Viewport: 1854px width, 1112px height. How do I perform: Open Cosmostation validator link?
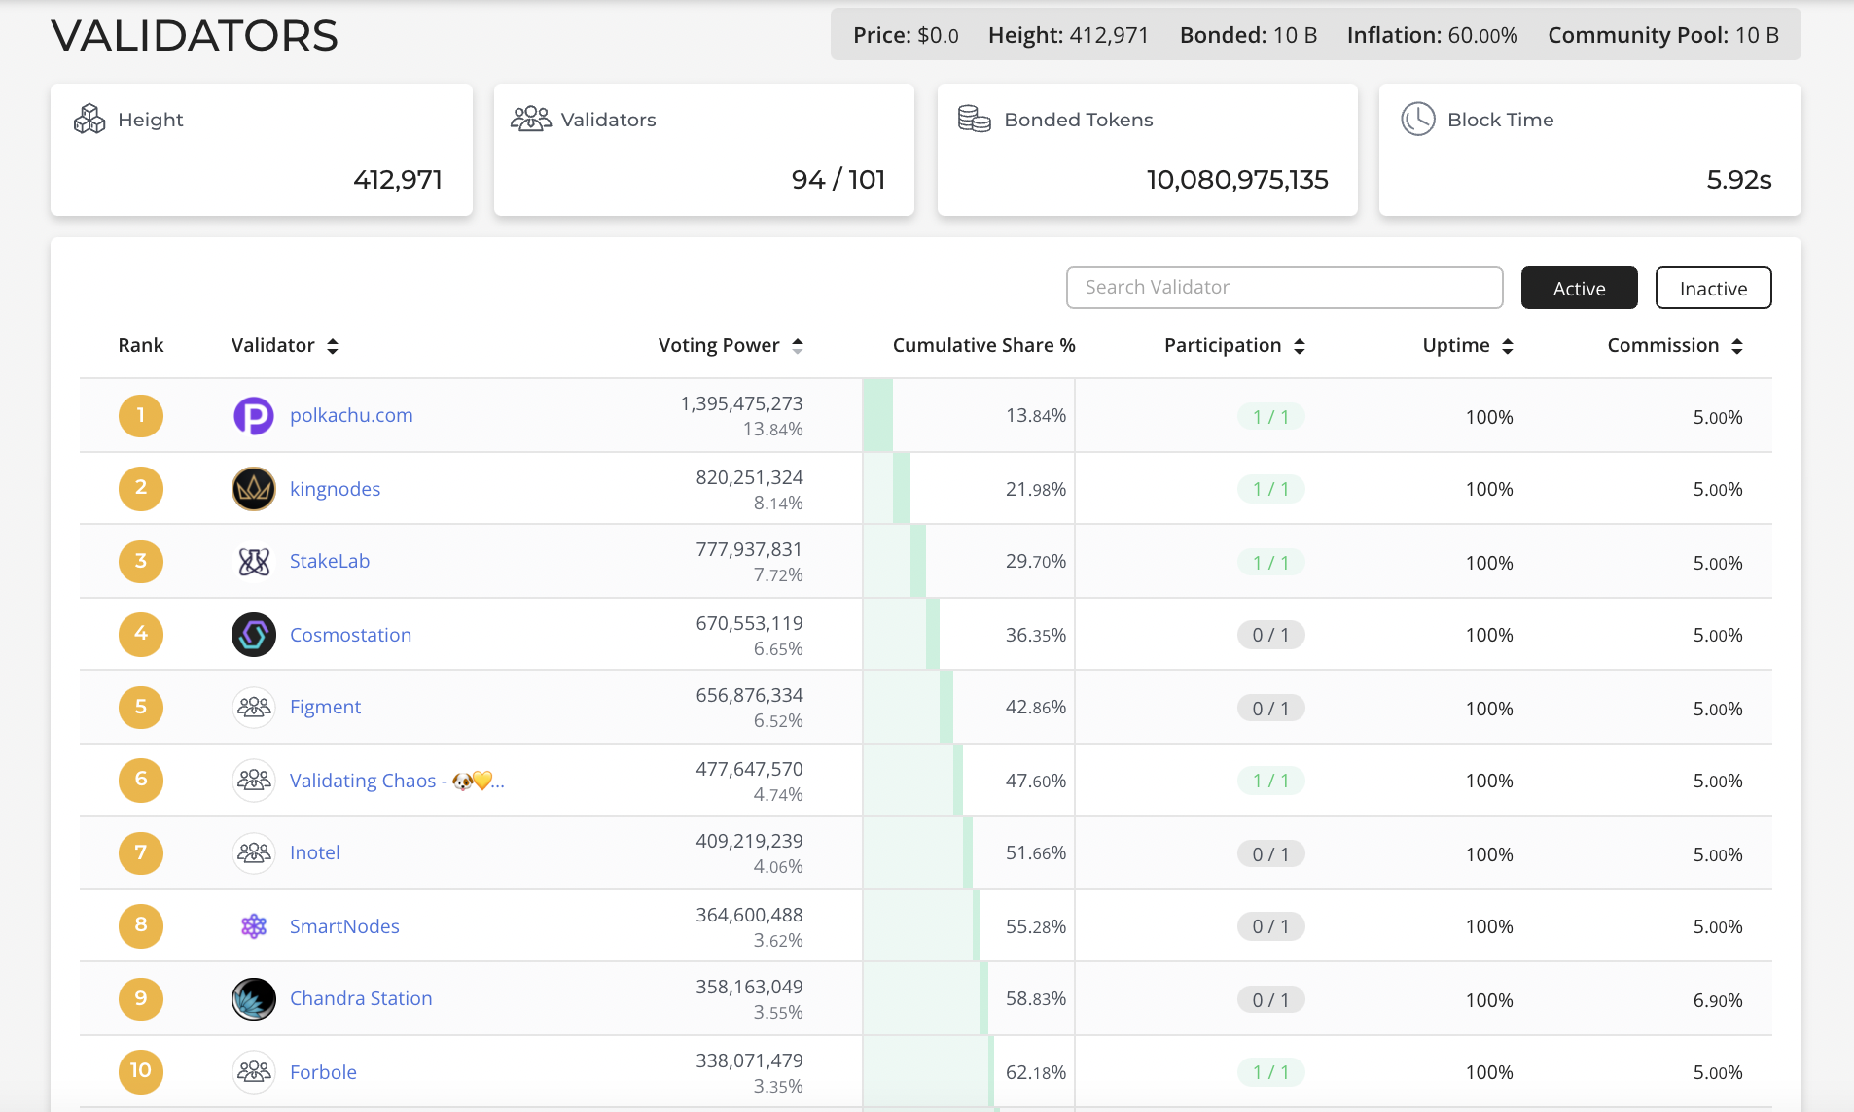tap(350, 635)
